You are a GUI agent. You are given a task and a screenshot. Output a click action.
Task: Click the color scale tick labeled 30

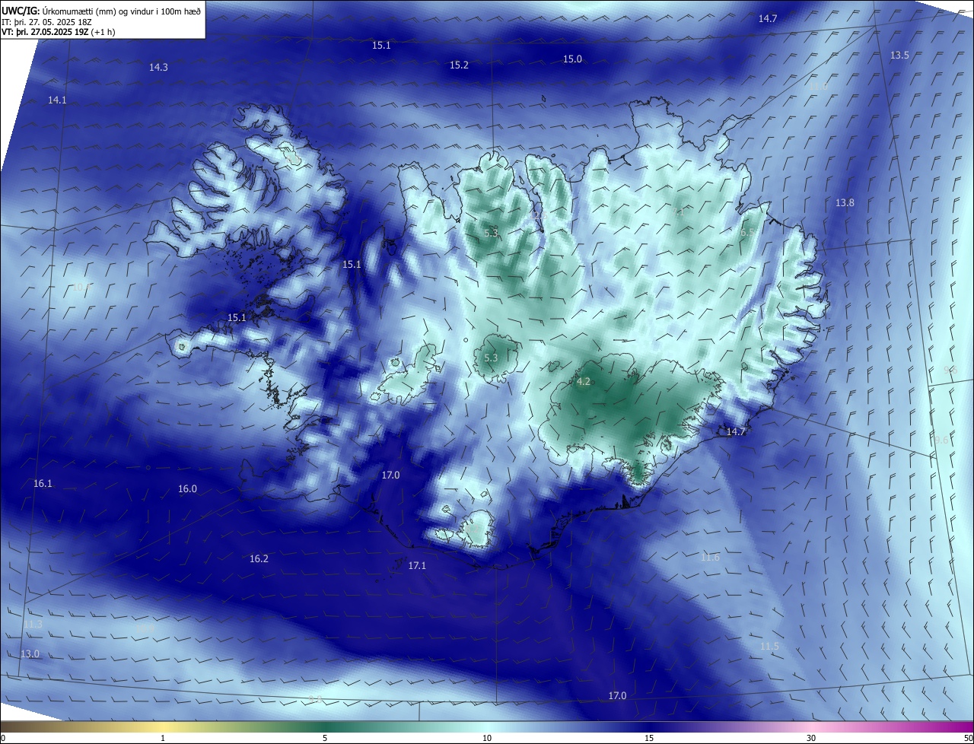pyautogui.click(x=811, y=738)
